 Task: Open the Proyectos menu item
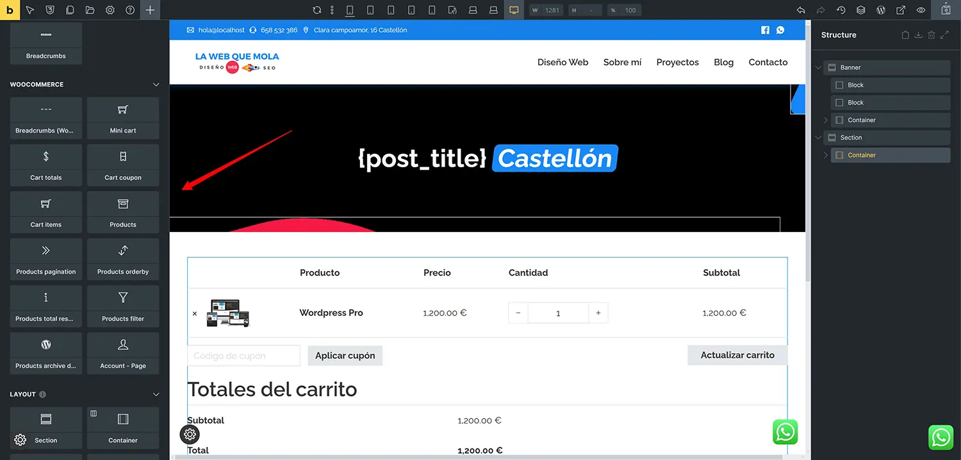click(677, 62)
